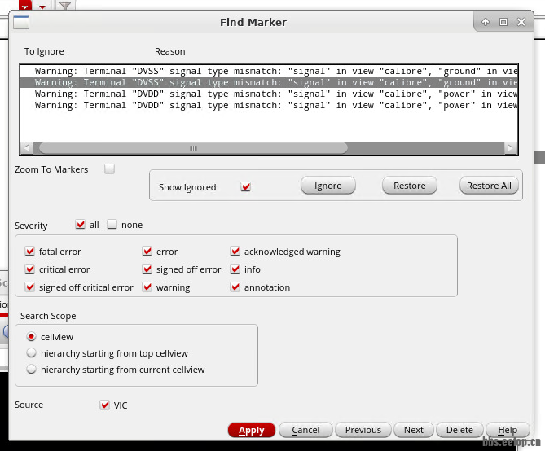Screen dimensions: 545x451
Task: Toggle signed off critical error checkbox
Action: [x=30, y=287]
